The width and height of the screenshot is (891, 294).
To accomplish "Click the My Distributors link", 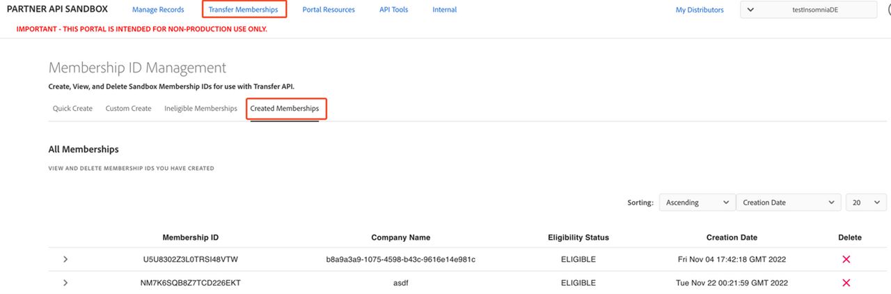I will (x=700, y=10).
